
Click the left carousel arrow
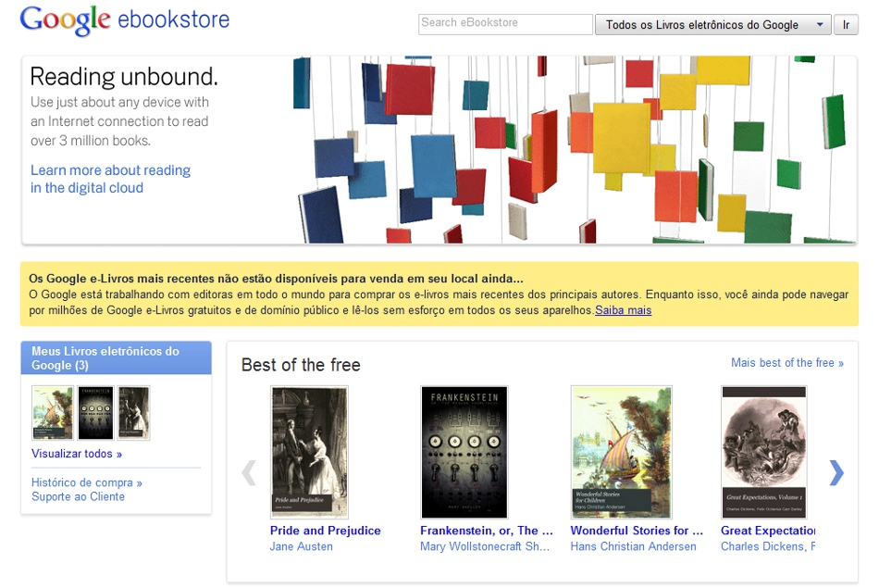pos(248,472)
